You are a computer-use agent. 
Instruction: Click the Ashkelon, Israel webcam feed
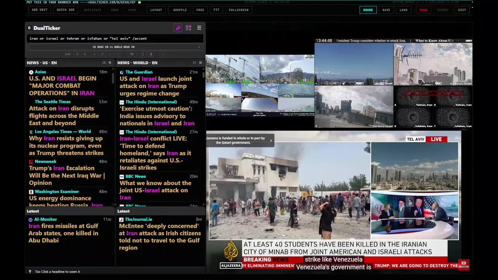[433, 64]
